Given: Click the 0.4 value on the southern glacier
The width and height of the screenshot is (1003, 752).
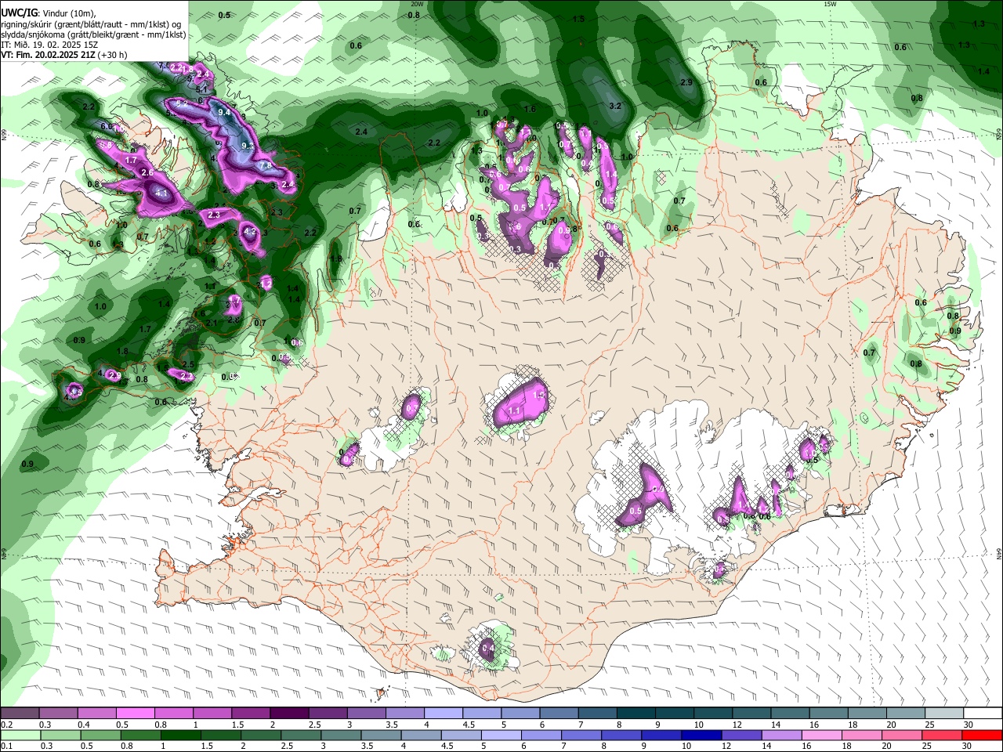Looking at the screenshot, I should pos(487,649).
